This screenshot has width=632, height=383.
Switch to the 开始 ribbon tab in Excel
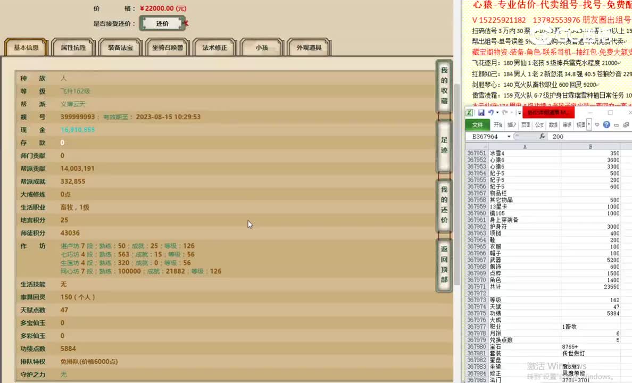pyautogui.click(x=498, y=124)
